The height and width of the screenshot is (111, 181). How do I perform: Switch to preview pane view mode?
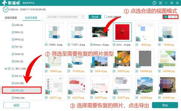(x=176, y=17)
